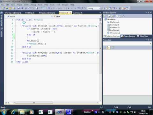Open the Debug menu
The width and height of the screenshot is (153, 115).
click(x=33, y=5)
